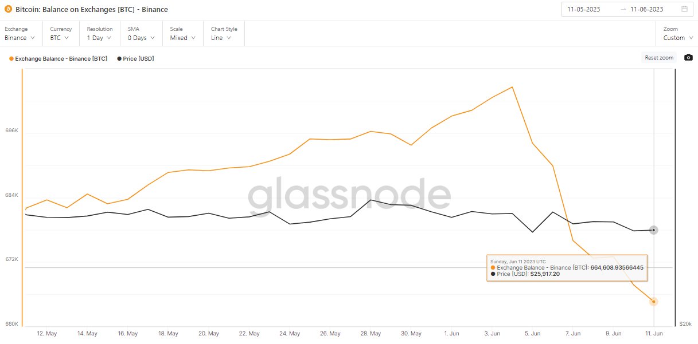Open the Exchange dropdown set to Binance
698x344 pixels.
pyautogui.click(x=20, y=38)
